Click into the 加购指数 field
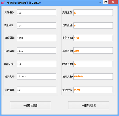The height and width of the screenshot is (116, 119). coord(36,51)
